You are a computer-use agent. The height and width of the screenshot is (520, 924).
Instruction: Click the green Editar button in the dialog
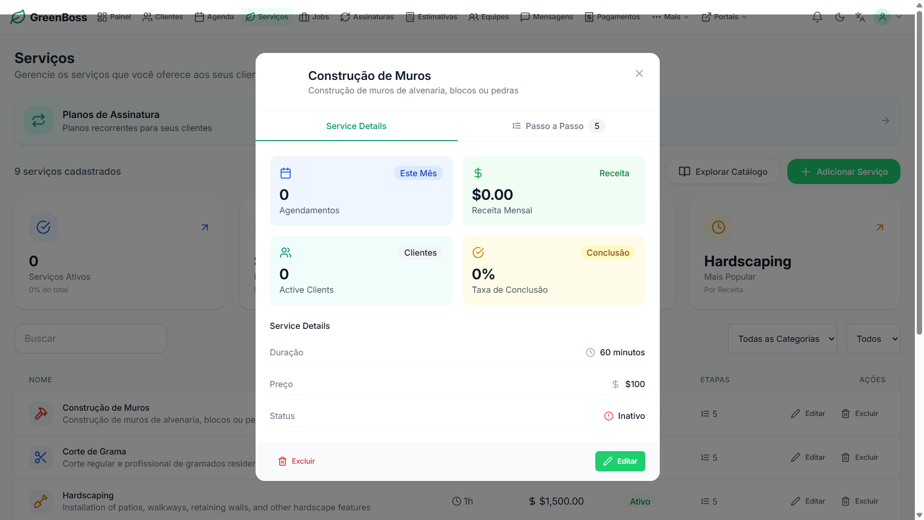[x=620, y=461]
